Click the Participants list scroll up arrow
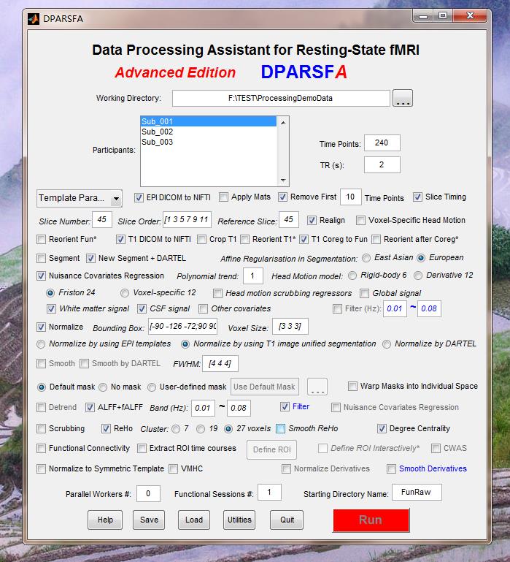This screenshot has width=510, height=562. (283, 123)
